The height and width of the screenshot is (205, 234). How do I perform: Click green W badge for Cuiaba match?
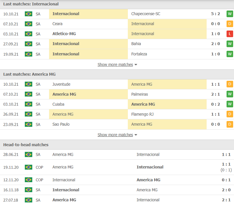pyautogui.click(x=230, y=104)
